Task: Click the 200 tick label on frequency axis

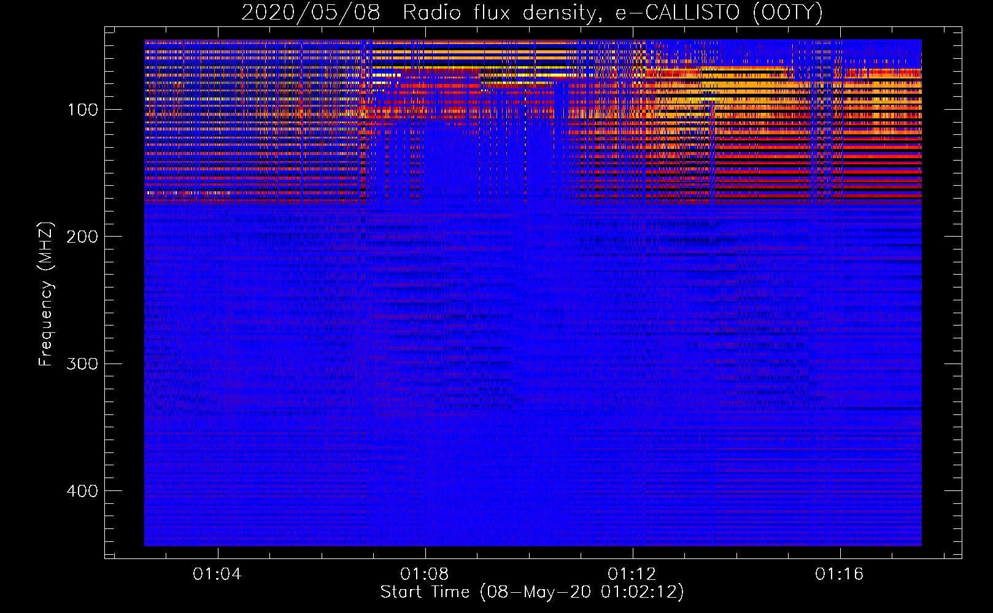Action: tap(82, 237)
